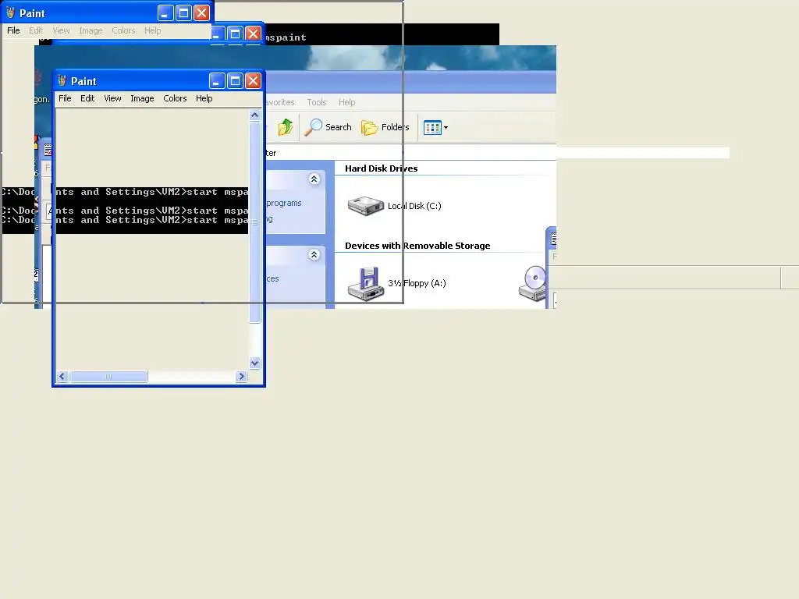Open greyed View menu in top-left Paint window
Viewport: 799px width, 599px height.
[61, 30]
